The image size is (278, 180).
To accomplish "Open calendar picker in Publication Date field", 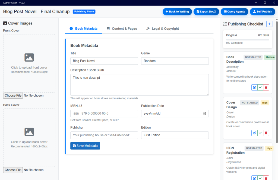I will pyautogui.click(x=204, y=113).
